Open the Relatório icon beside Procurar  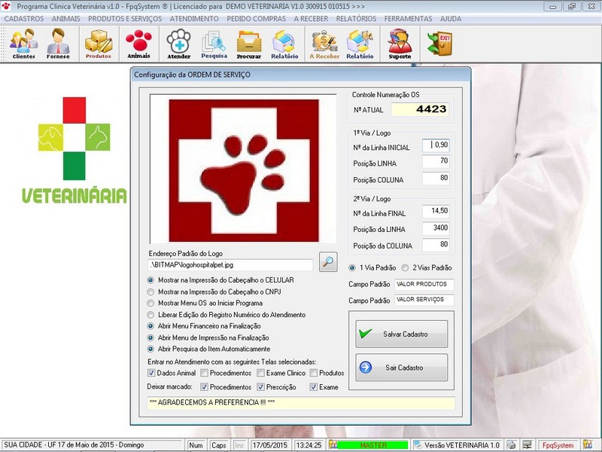[284, 44]
